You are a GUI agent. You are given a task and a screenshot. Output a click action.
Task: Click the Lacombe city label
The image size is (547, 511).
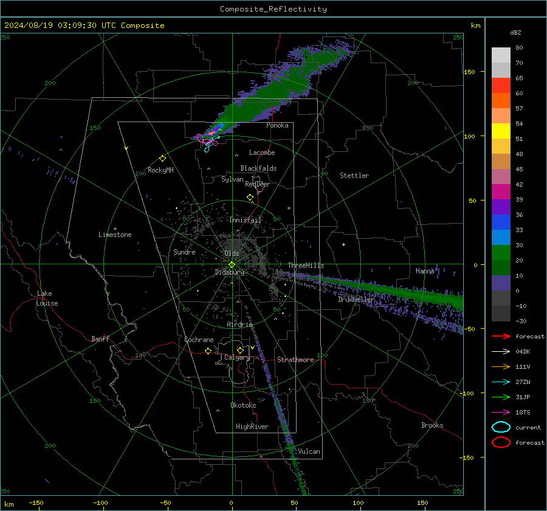262,153
